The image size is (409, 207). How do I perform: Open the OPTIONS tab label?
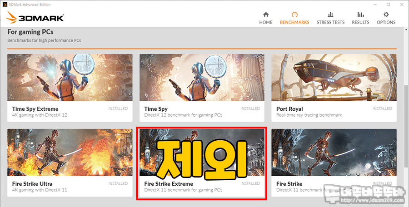click(x=386, y=22)
